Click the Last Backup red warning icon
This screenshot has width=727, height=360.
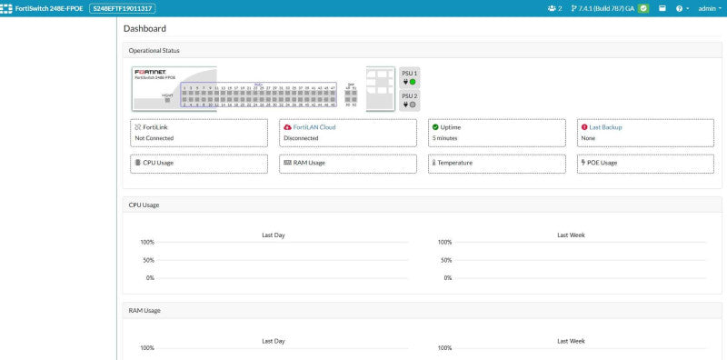[584, 126]
